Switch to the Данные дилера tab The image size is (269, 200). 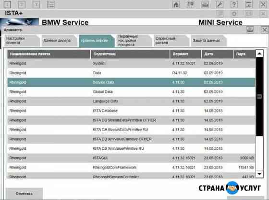[x=60, y=41]
